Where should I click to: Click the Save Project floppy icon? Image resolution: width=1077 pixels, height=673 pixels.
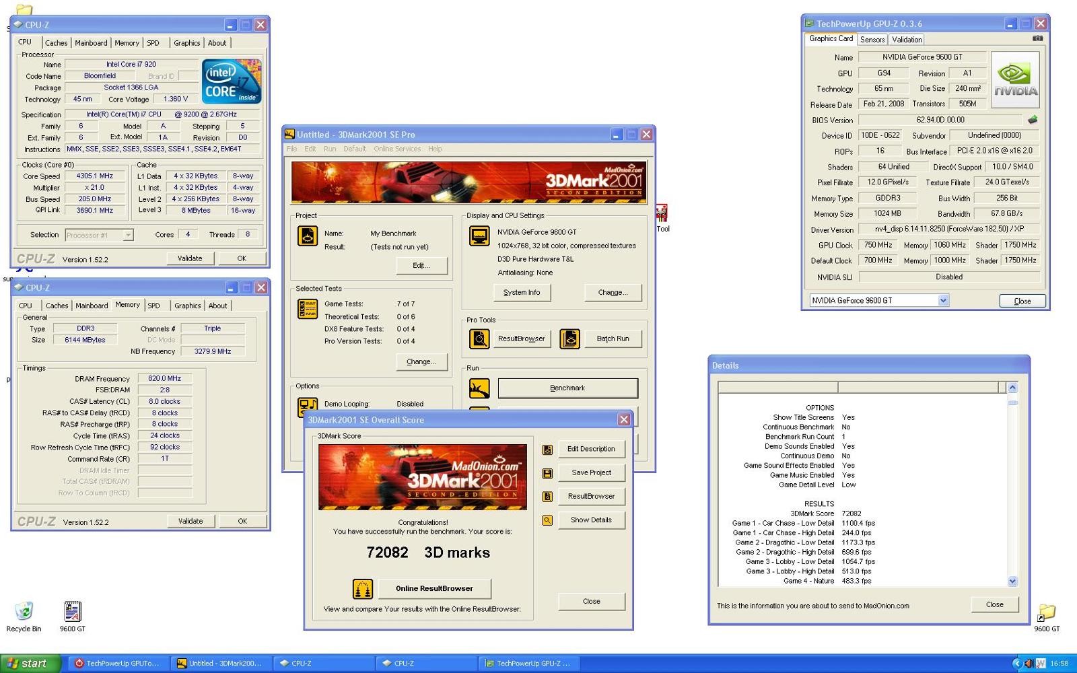tap(547, 473)
